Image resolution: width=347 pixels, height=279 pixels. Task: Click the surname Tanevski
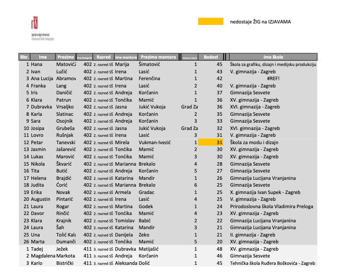pos(66,143)
